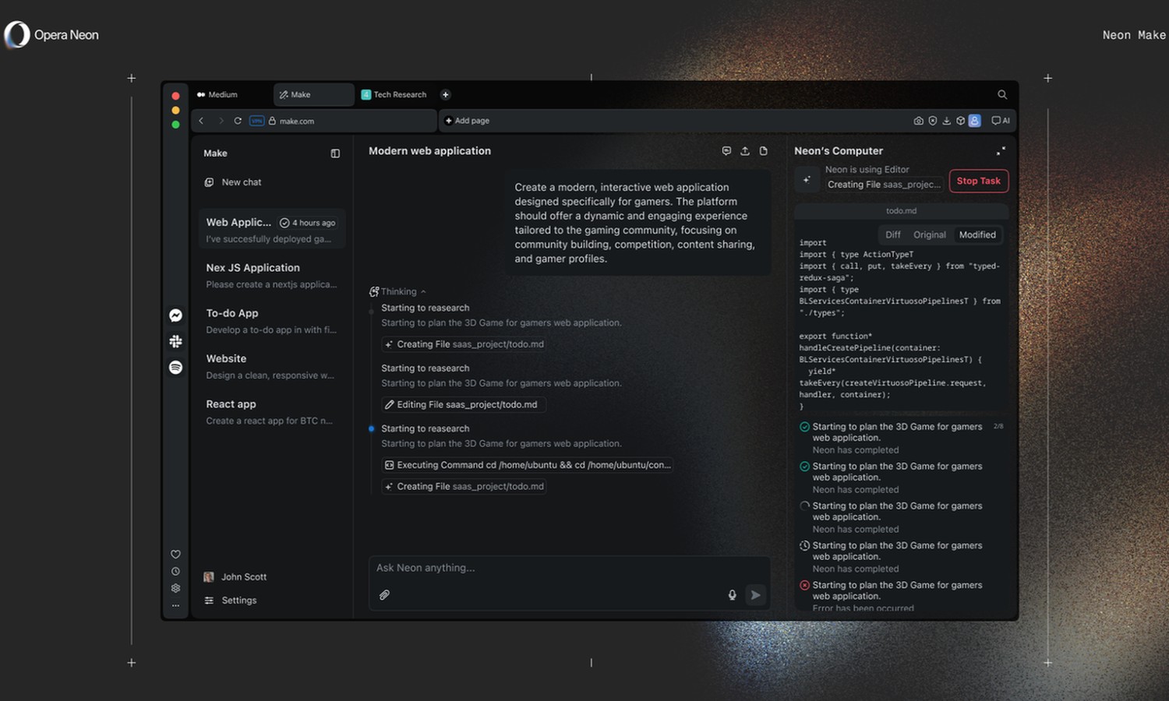Screen dimensions: 1169x701
Task: Open the Messenger app in the sidebar
Action: click(x=175, y=315)
